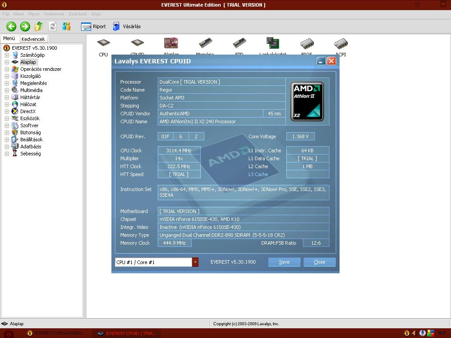Click the Code Name Regor value
The height and width of the screenshot is (338, 451).
[222, 90]
